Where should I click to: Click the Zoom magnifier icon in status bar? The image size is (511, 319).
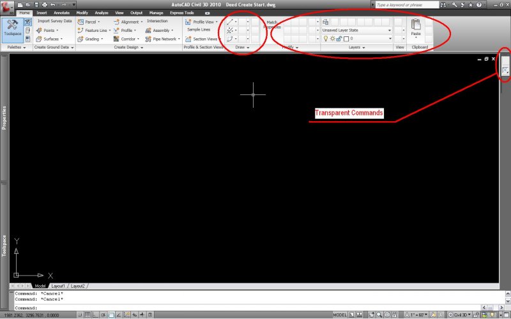(379, 315)
